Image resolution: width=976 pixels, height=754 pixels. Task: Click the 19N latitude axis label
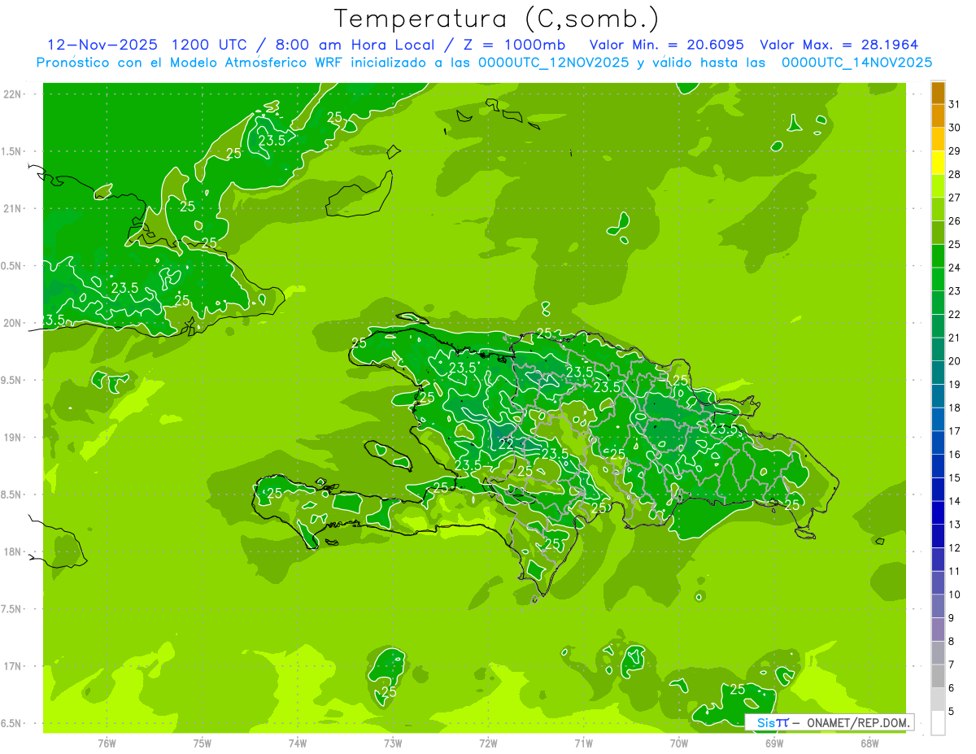13,438
